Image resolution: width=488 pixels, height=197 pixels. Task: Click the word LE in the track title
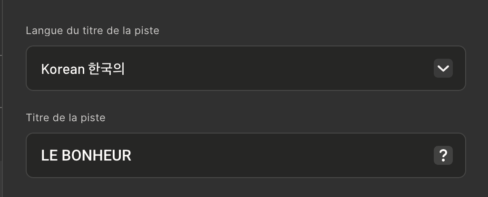[x=49, y=155]
